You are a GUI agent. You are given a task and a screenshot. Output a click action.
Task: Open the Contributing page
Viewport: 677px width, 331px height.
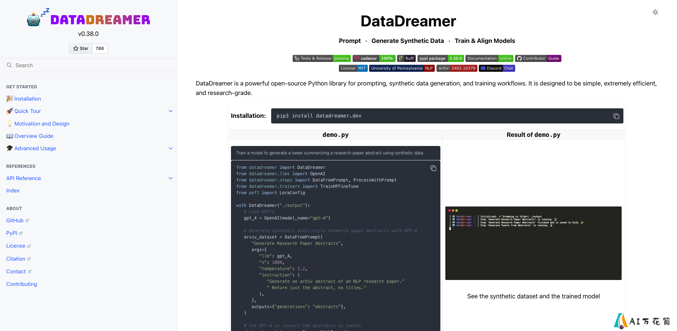click(22, 284)
